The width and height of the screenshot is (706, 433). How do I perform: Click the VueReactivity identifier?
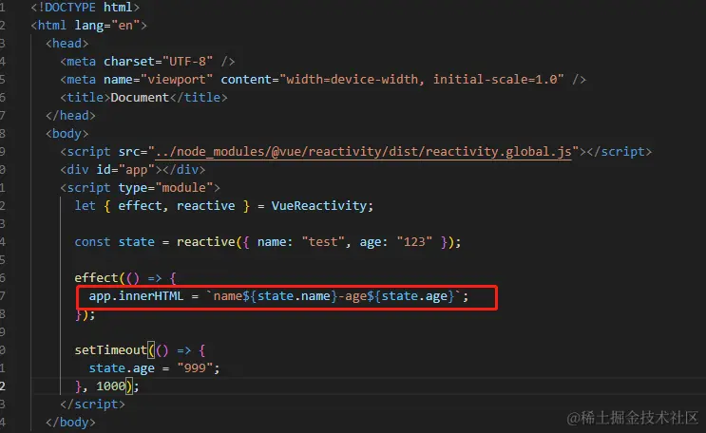click(319, 206)
